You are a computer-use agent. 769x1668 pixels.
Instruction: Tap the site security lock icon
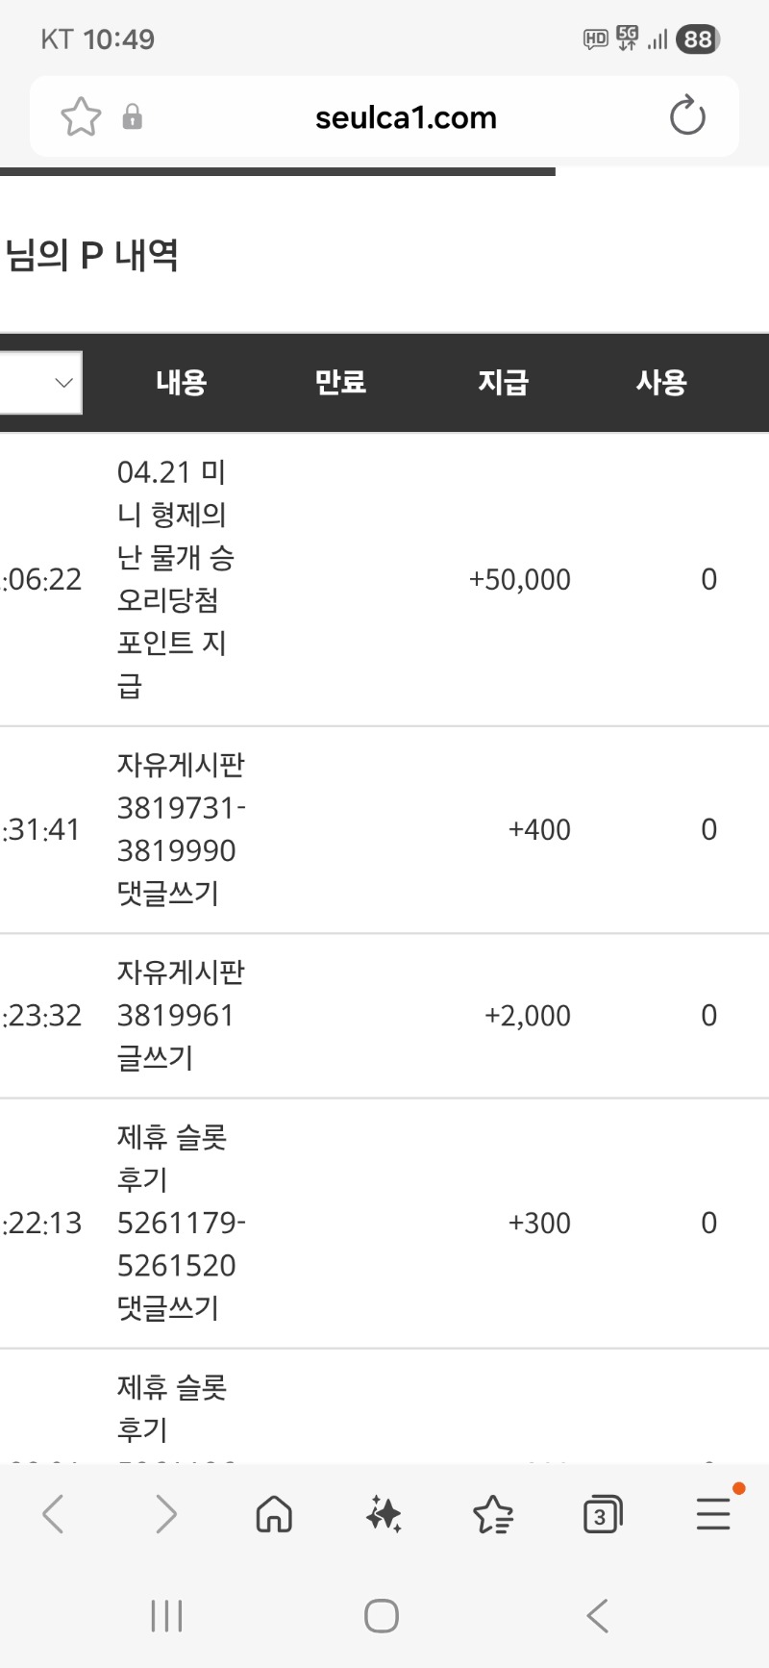click(x=133, y=117)
